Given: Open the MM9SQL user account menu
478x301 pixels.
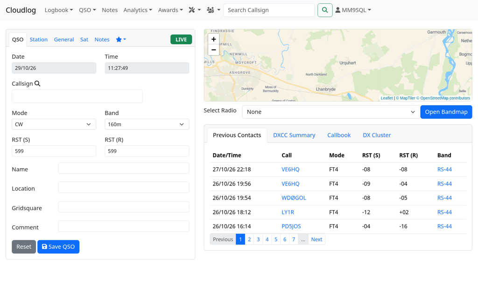Looking at the screenshot, I should (x=353, y=10).
